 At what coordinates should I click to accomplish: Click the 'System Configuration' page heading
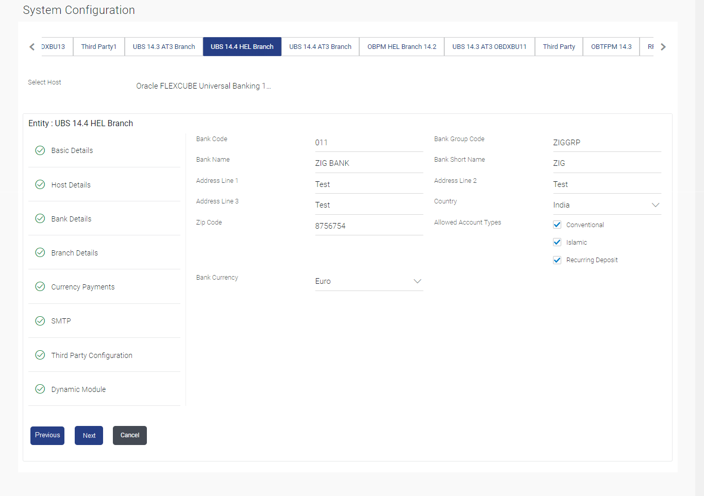point(79,10)
